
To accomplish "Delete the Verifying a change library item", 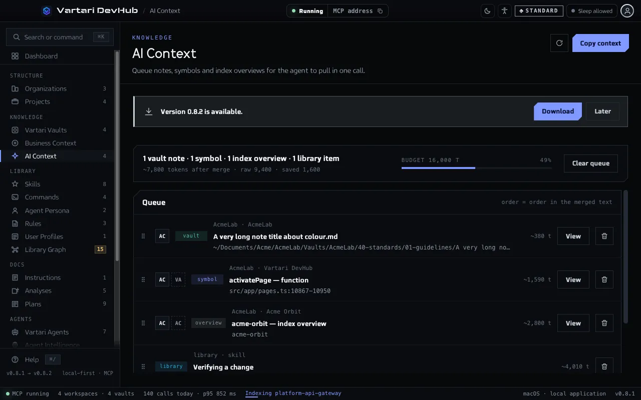I will click(x=604, y=366).
